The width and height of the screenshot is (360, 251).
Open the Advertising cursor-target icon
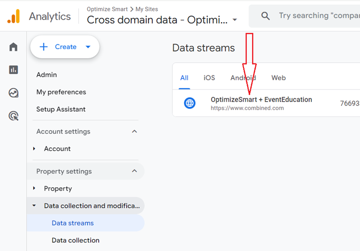point(14,116)
